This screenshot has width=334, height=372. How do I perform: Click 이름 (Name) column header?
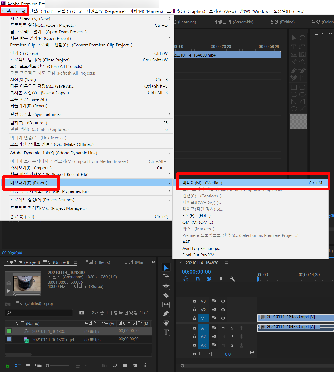click(x=28, y=323)
